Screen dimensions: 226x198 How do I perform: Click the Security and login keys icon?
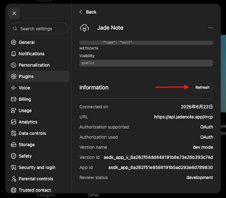14,167
